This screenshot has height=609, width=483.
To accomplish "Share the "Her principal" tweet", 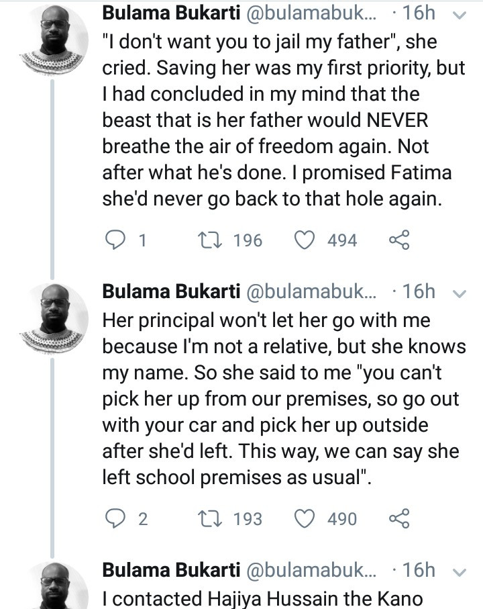I will 399,519.
